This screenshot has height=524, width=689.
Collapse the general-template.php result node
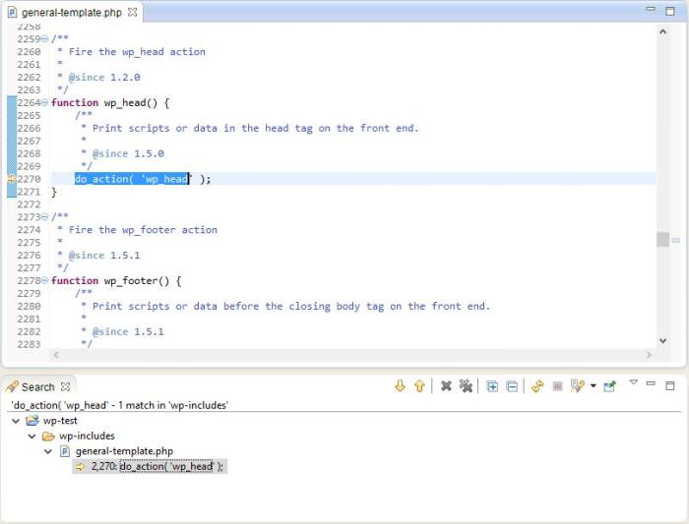(x=48, y=451)
